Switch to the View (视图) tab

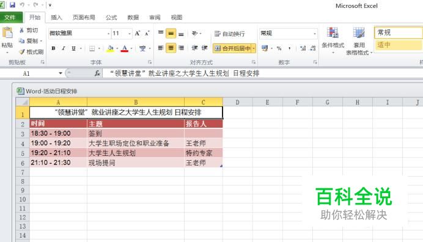177,17
